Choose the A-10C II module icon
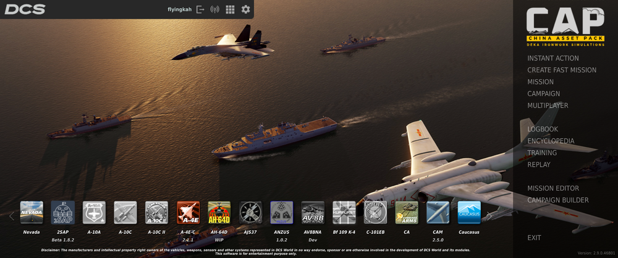 [x=156, y=213]
